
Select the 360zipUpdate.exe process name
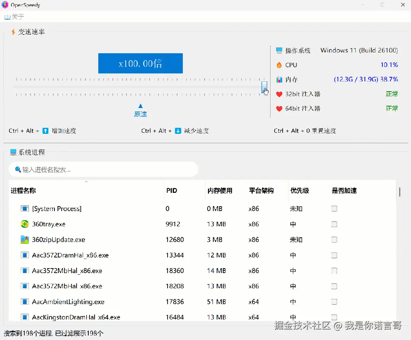point(58,240)
